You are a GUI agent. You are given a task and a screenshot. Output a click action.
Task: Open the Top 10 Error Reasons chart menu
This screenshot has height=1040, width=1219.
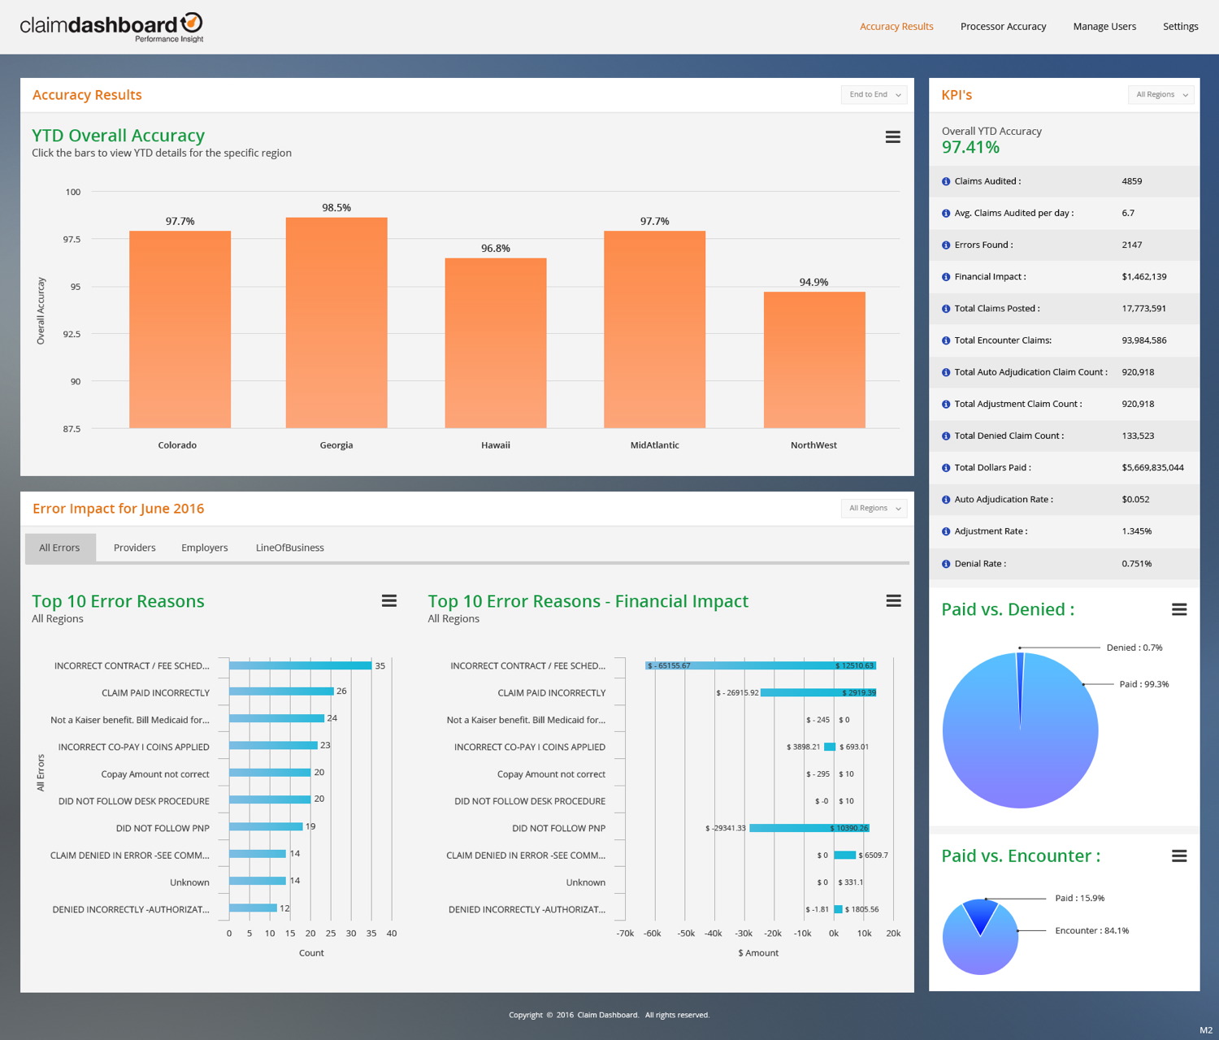(389, 600)
